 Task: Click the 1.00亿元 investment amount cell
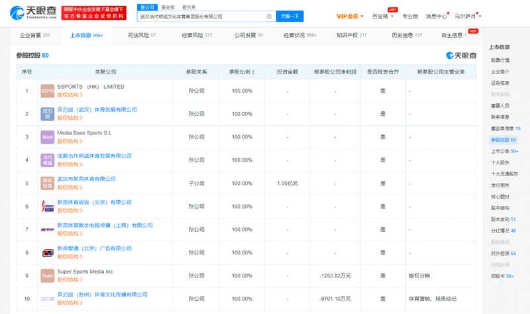(288, 183)
